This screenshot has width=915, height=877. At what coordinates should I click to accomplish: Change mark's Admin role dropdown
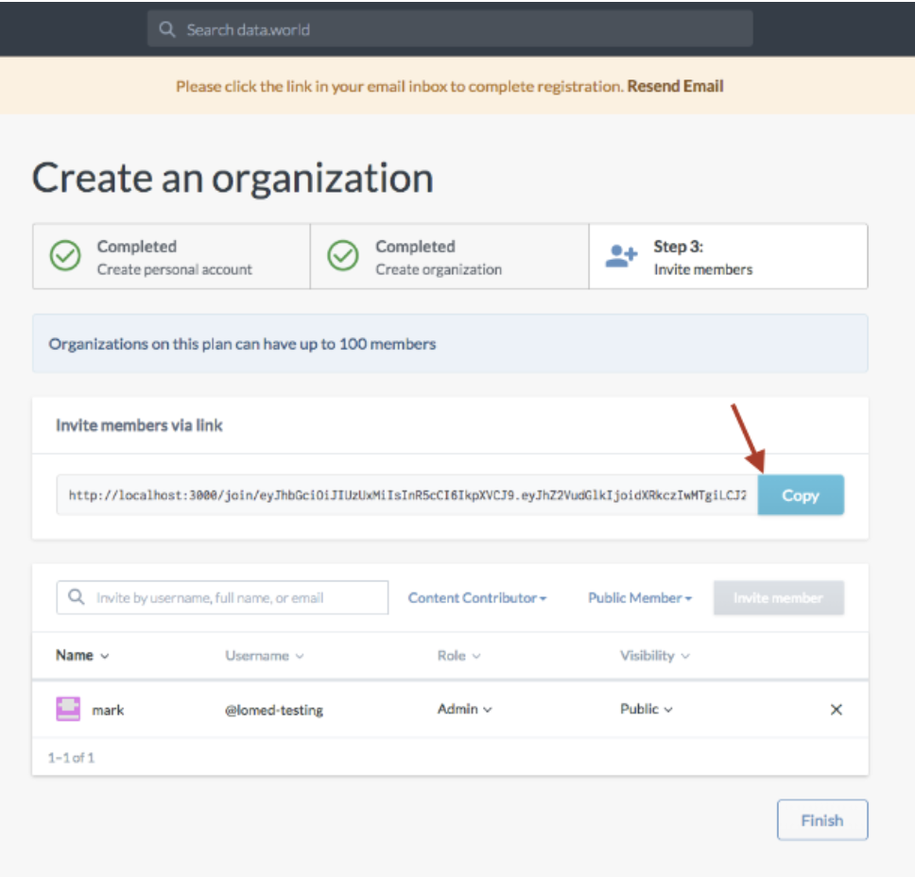(464, 709)
